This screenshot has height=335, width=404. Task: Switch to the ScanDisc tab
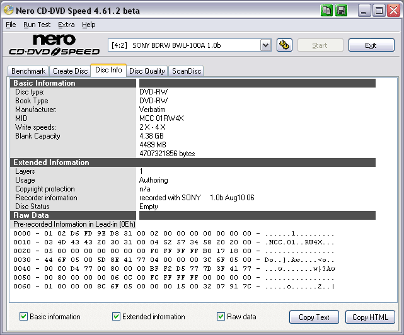coord(187,71)
